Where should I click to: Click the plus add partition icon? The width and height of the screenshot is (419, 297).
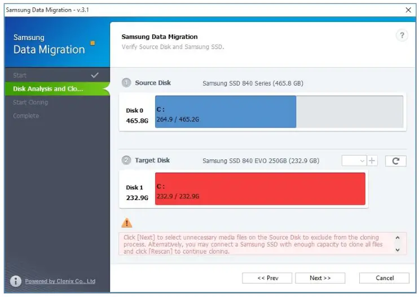[x=372, y=161]
